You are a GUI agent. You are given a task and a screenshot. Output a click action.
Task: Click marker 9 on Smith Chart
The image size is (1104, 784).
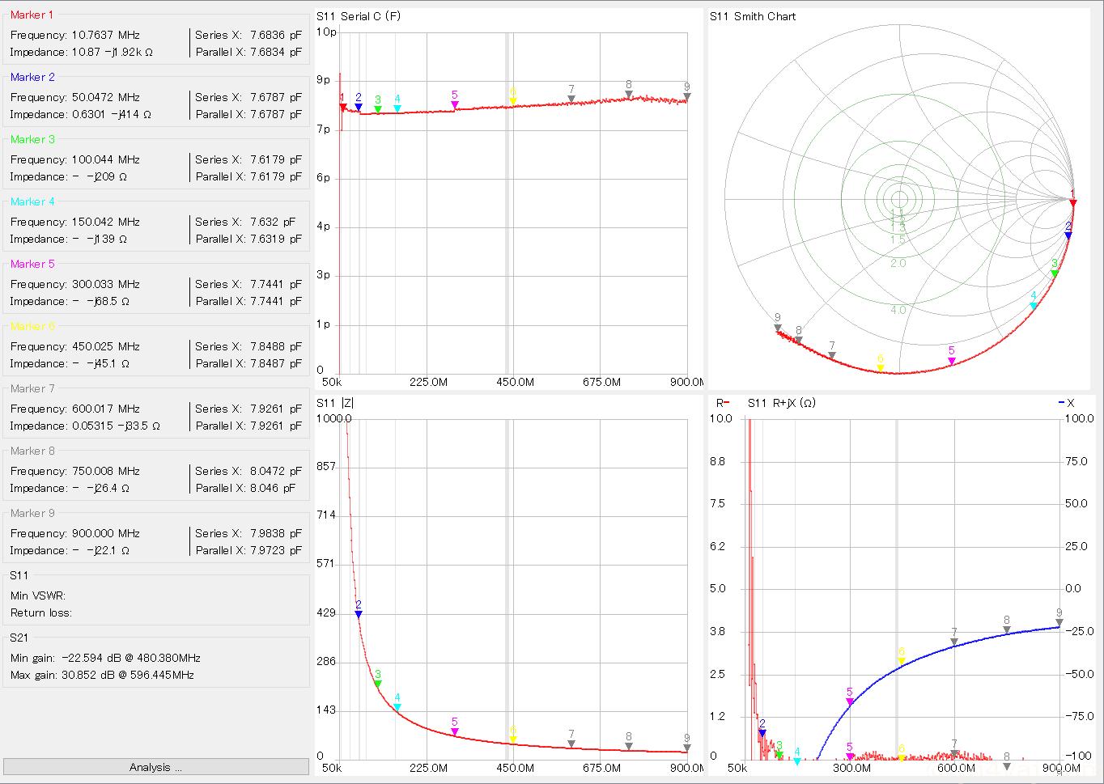pyautogui.click(x=778, y=328)
